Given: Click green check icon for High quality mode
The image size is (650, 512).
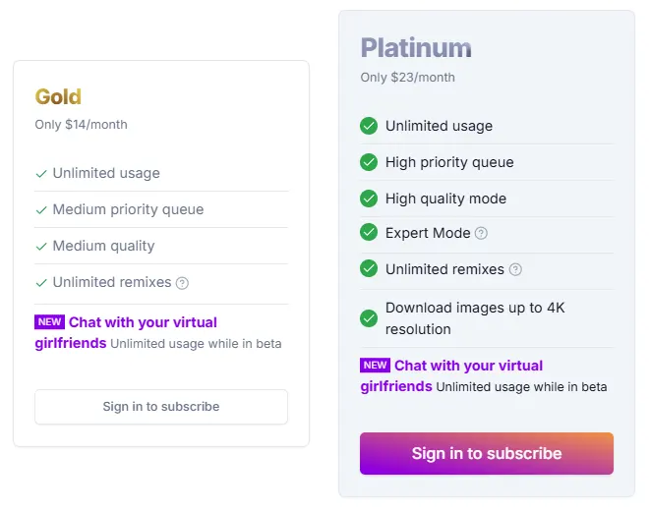Looking at the screenshot, I should click(x=369, y=199).
